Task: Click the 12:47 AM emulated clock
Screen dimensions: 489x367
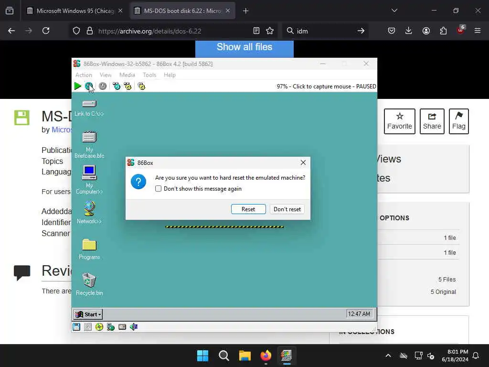Action: click(359, 313)
